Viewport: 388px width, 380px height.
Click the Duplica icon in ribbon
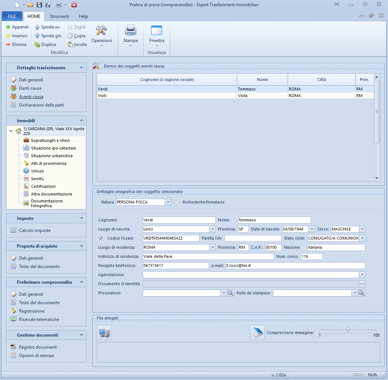tap(37, 44)
